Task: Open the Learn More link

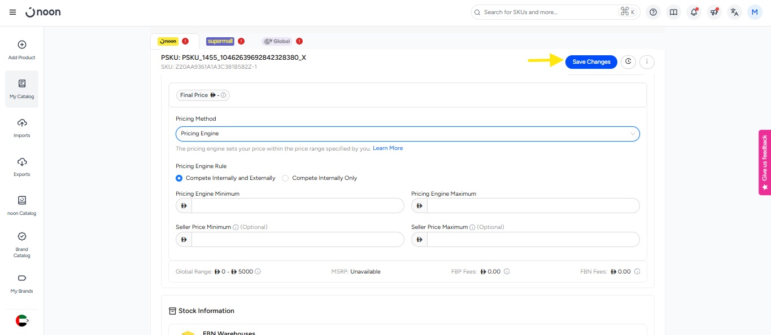Action: 387,148
